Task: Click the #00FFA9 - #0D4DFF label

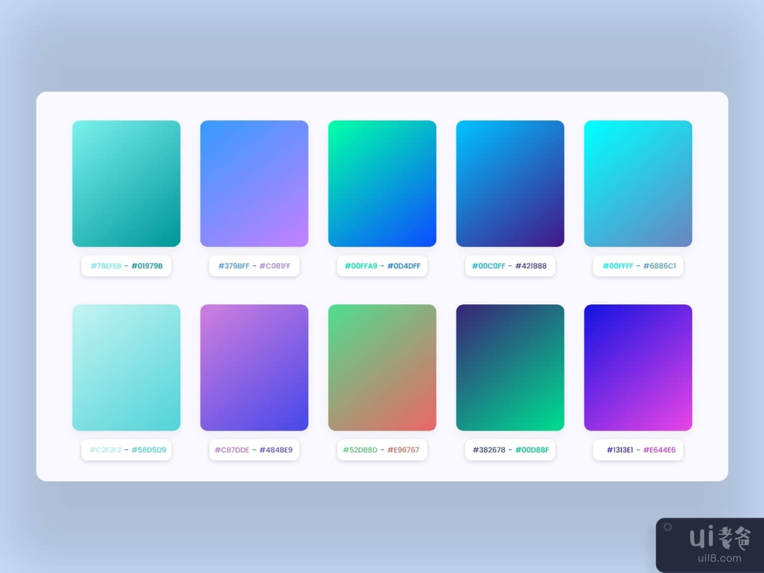Action: [x=382, y=266]
